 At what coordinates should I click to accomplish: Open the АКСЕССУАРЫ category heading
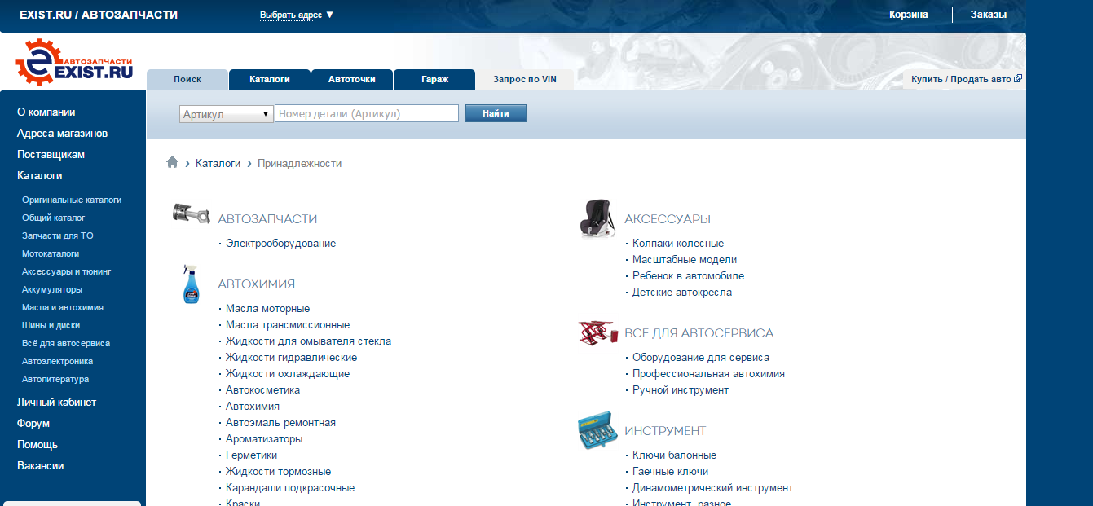tap(668, 218)
